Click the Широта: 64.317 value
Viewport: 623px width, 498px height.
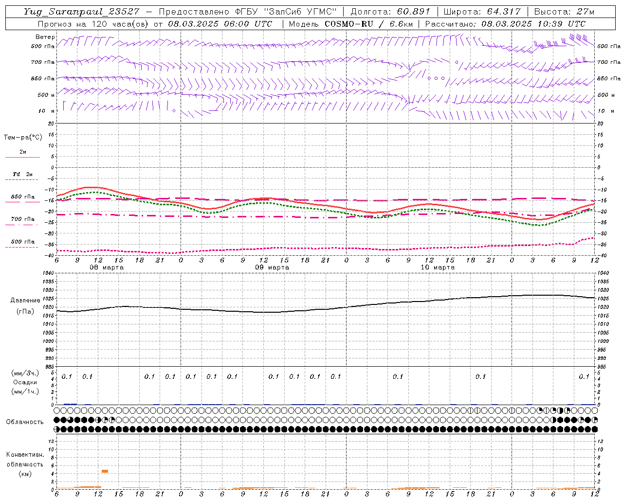(482, 11)
